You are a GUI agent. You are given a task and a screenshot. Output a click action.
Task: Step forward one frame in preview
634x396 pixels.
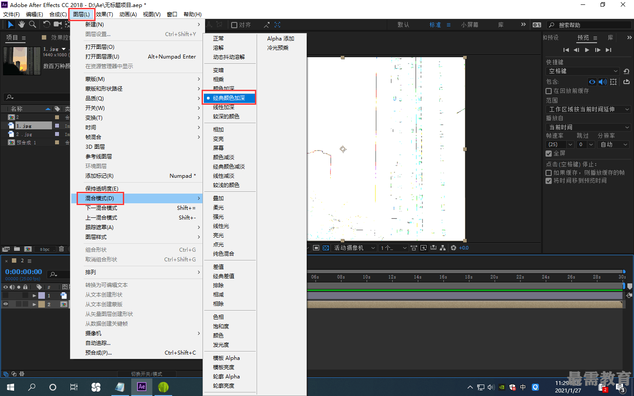tap(597, 50)
